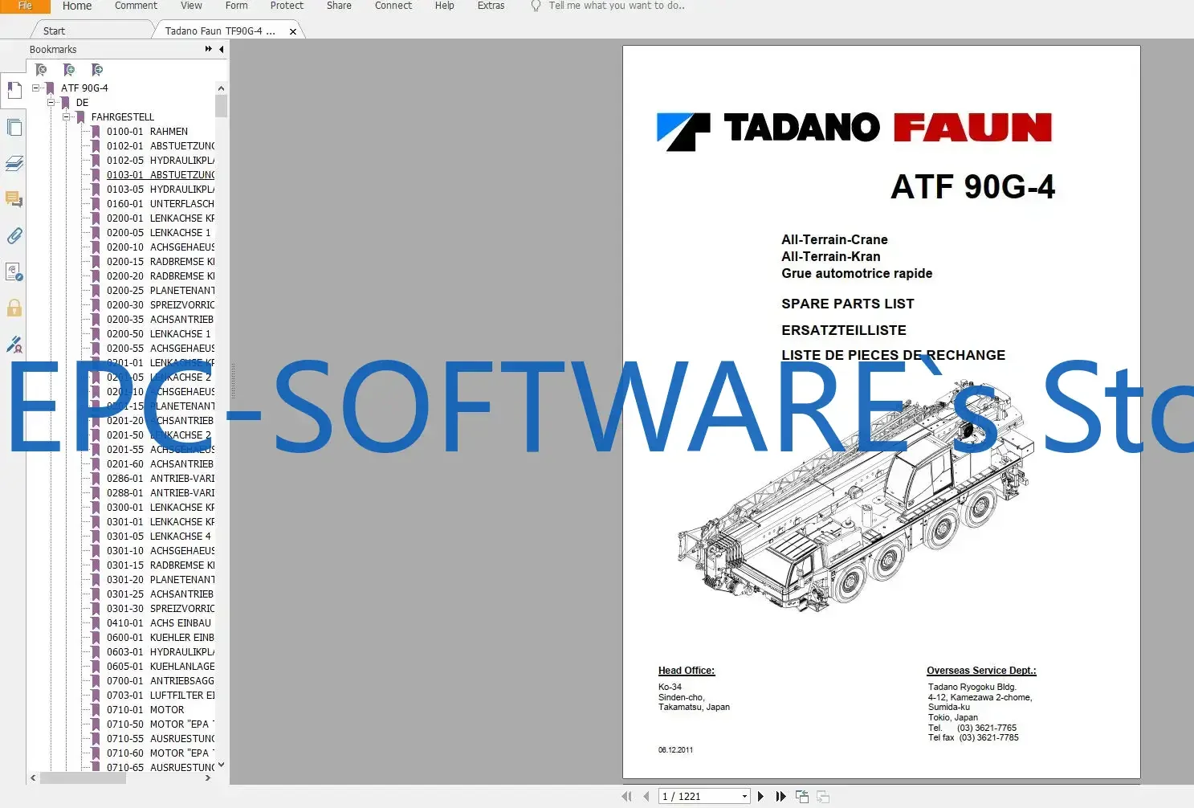Screen dimensions: 1194x808
Task: Open the Form ribbon tab
Action: click(236, 6)
